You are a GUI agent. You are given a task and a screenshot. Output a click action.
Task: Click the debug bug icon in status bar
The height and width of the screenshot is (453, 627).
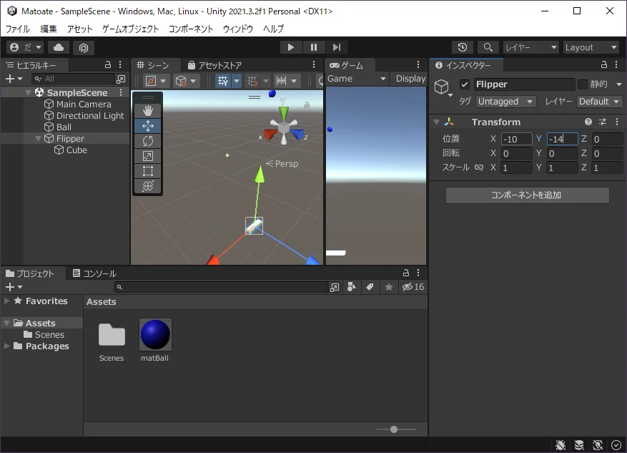click(561, 444)
